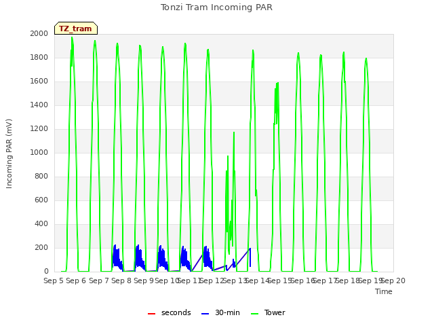
Task: Click the red seconds legend color marker
Action: click(151, 314)
